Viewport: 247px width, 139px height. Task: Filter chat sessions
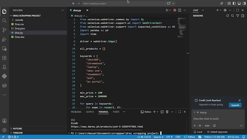[x=238, y=16]
